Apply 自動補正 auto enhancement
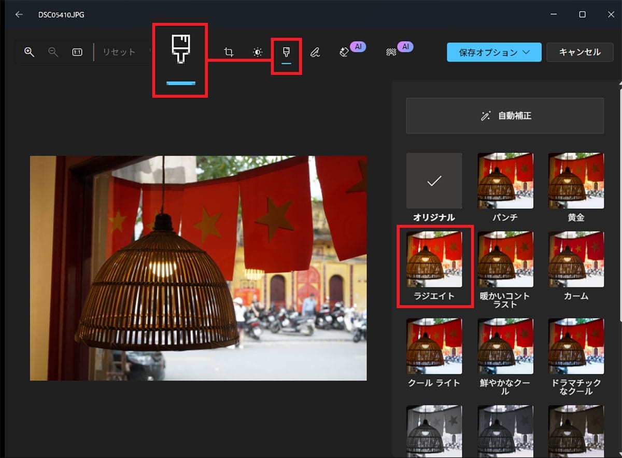This screenshot has height=458, width=622. [504, 115]
